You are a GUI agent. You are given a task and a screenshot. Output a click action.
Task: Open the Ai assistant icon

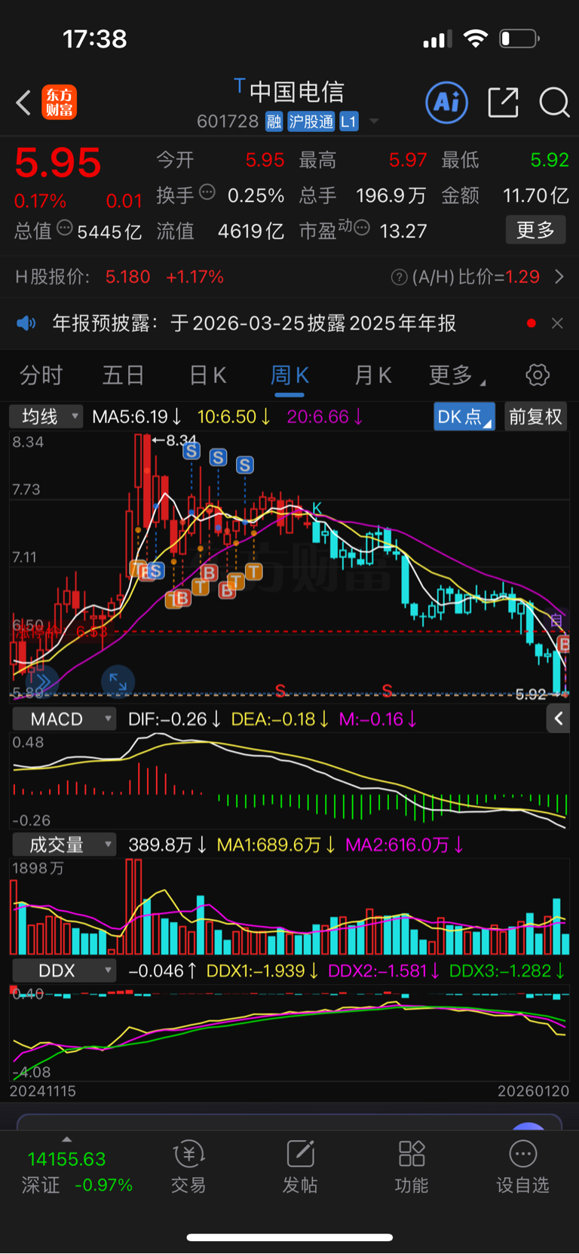447,102
